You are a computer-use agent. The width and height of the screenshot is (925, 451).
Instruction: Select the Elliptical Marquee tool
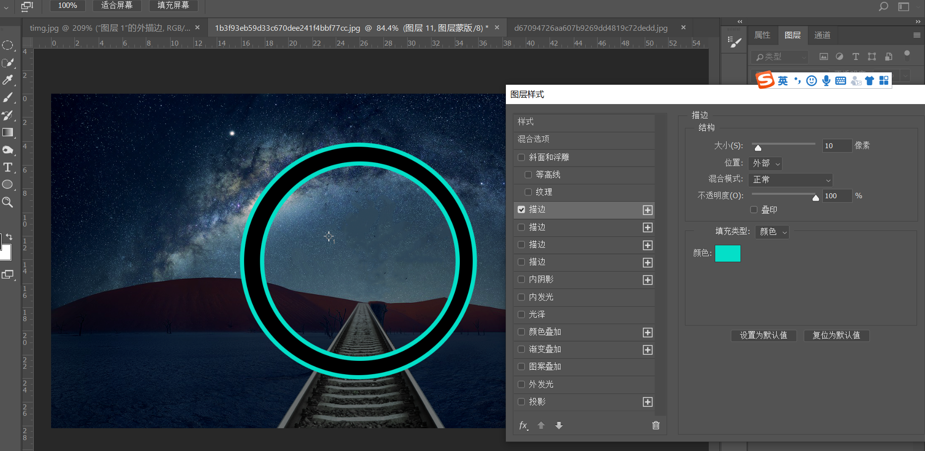pyautogui.click(x=7, y=45)
